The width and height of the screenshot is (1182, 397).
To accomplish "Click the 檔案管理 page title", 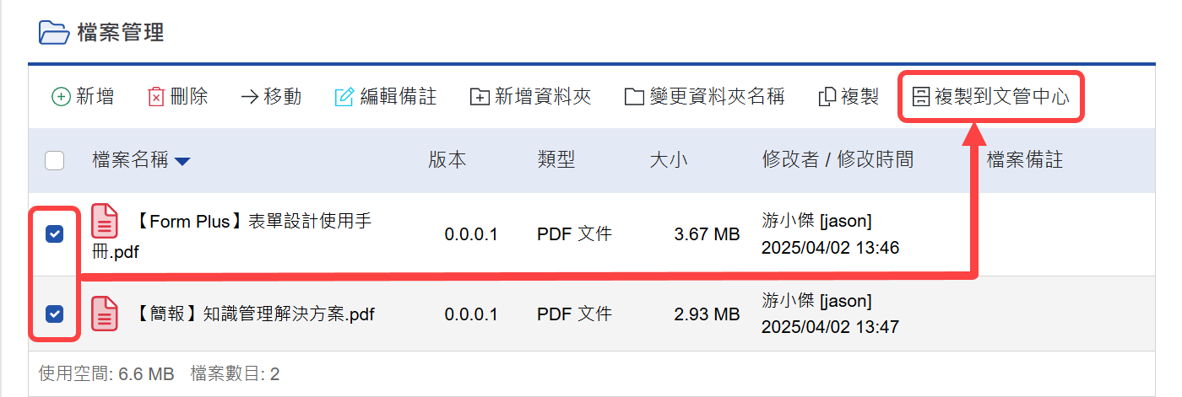I will (120, 33).
